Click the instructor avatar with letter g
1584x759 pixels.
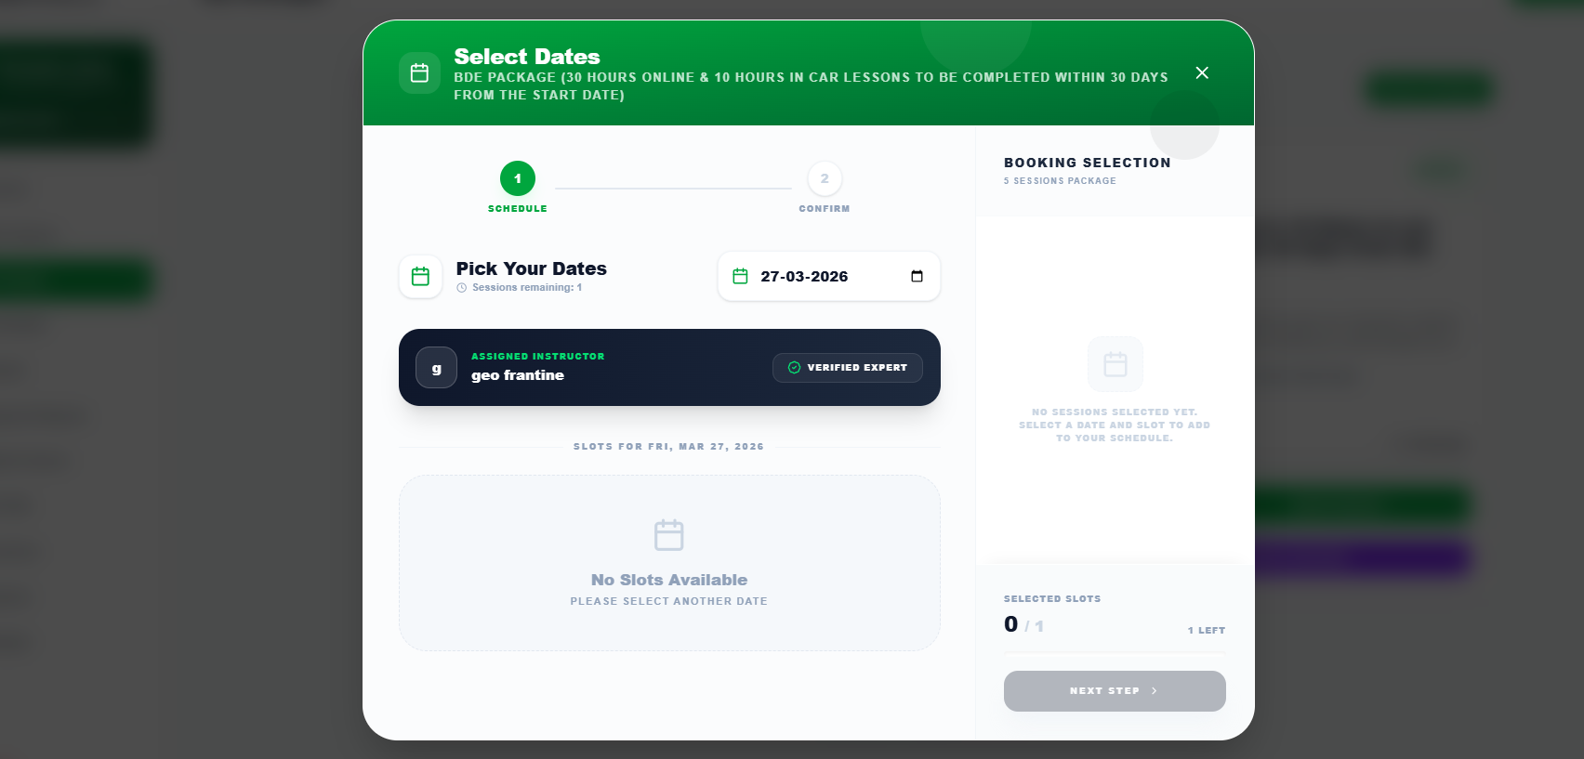[x=436, y=368]
